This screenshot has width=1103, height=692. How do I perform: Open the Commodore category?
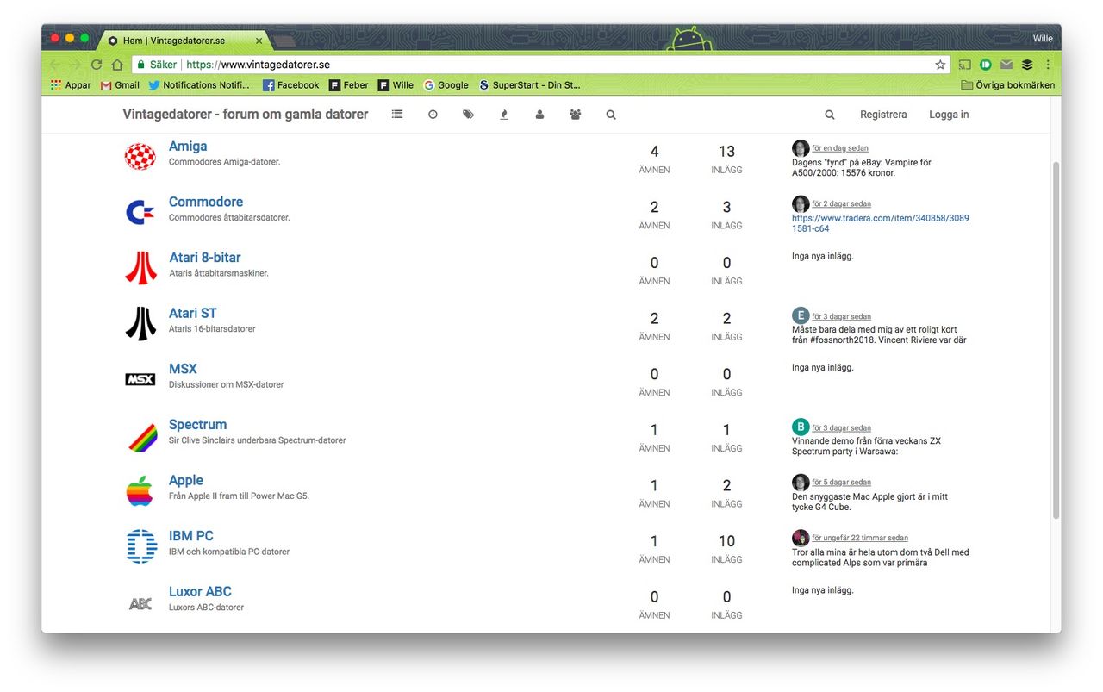click(x=206, y=202)
